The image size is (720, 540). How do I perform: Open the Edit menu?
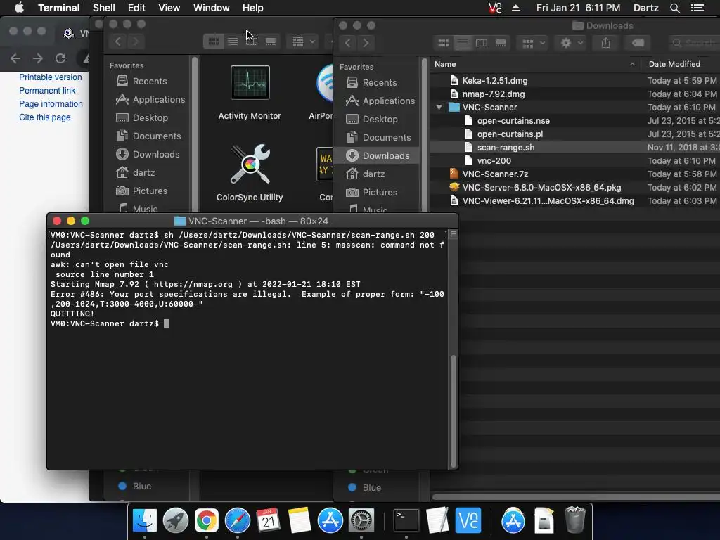point(136,8)
